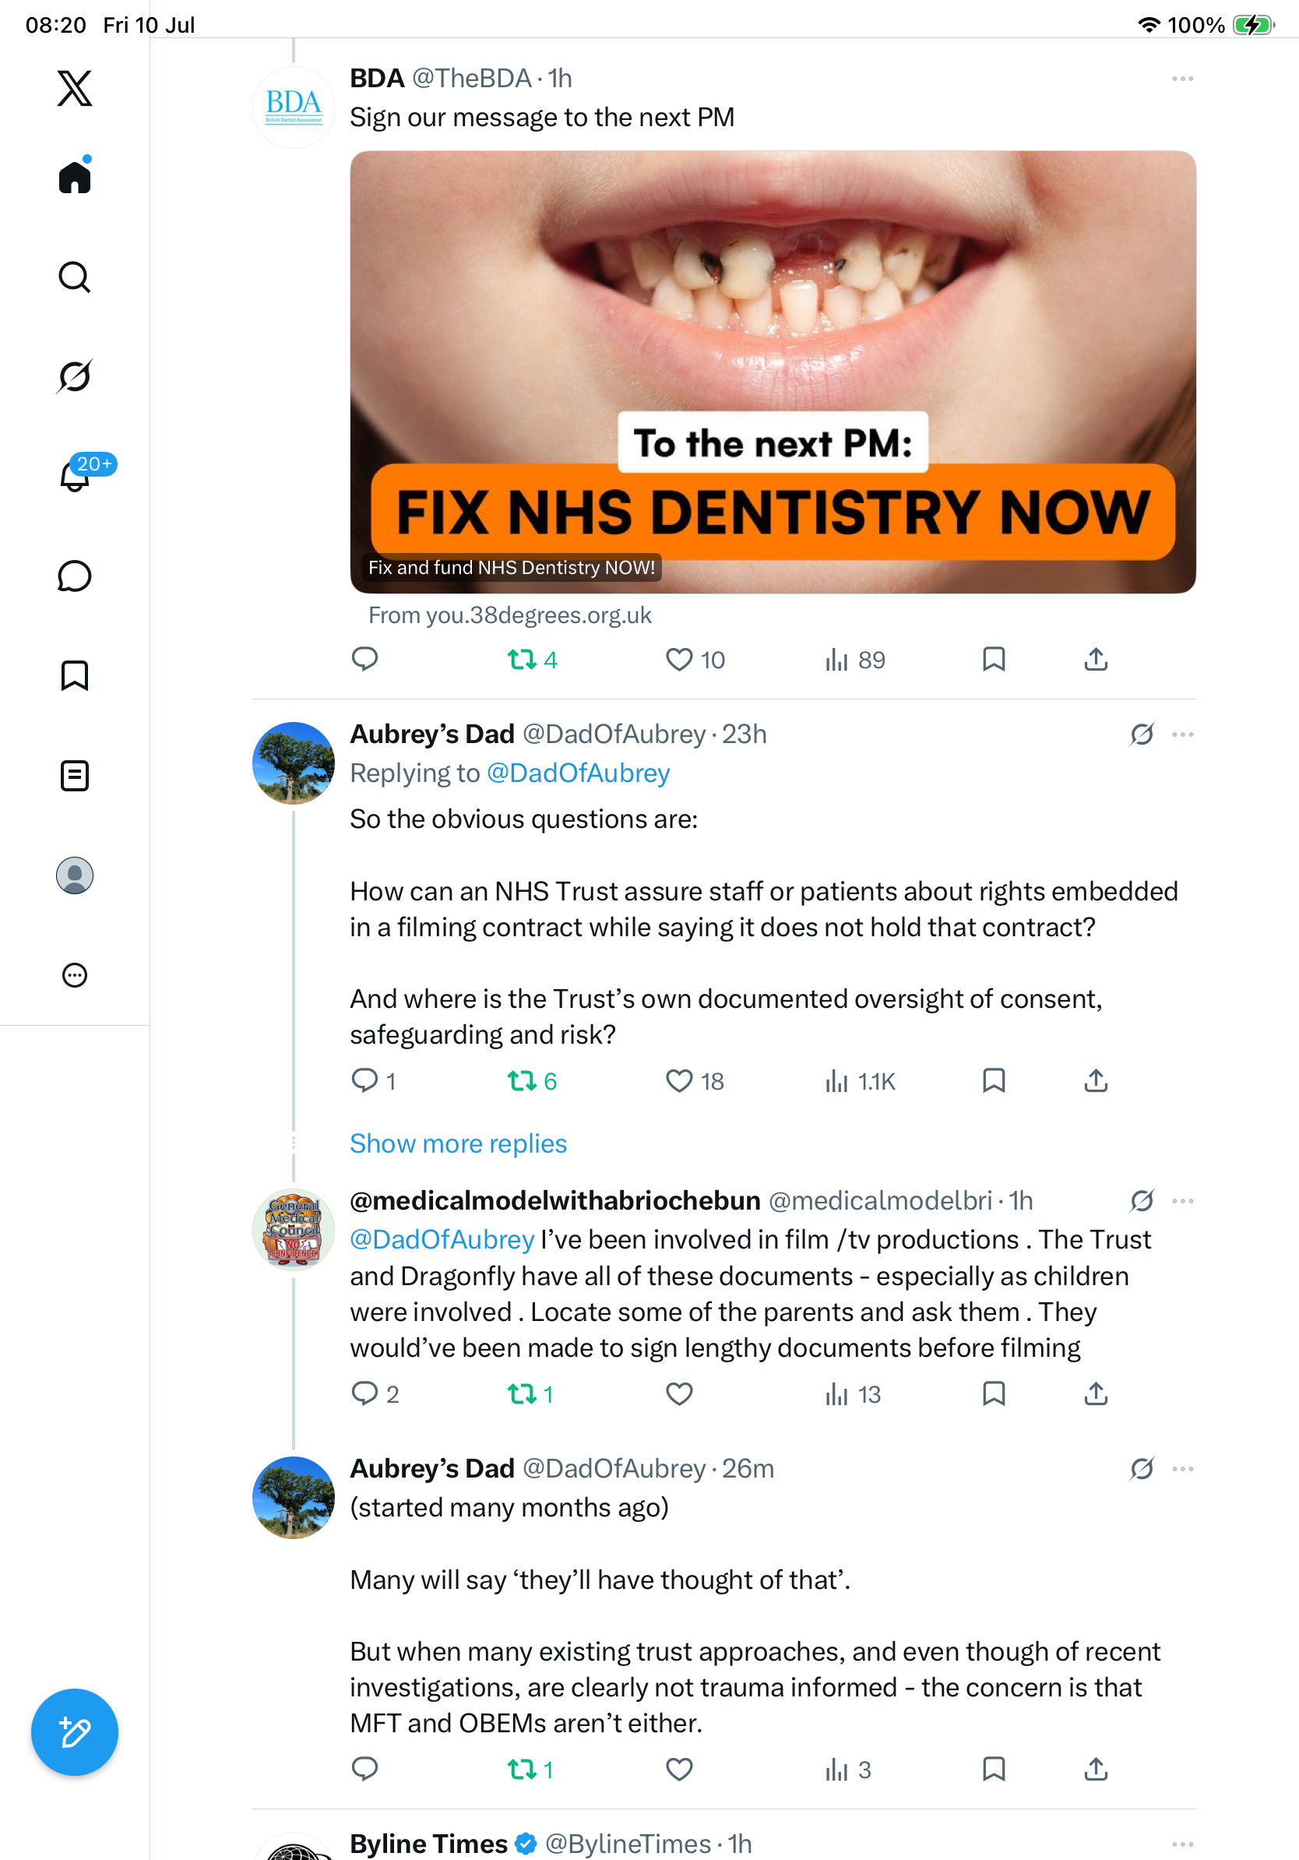Tap the compose new post button
The image size is (1299, 1860).
click(75, 1732)
